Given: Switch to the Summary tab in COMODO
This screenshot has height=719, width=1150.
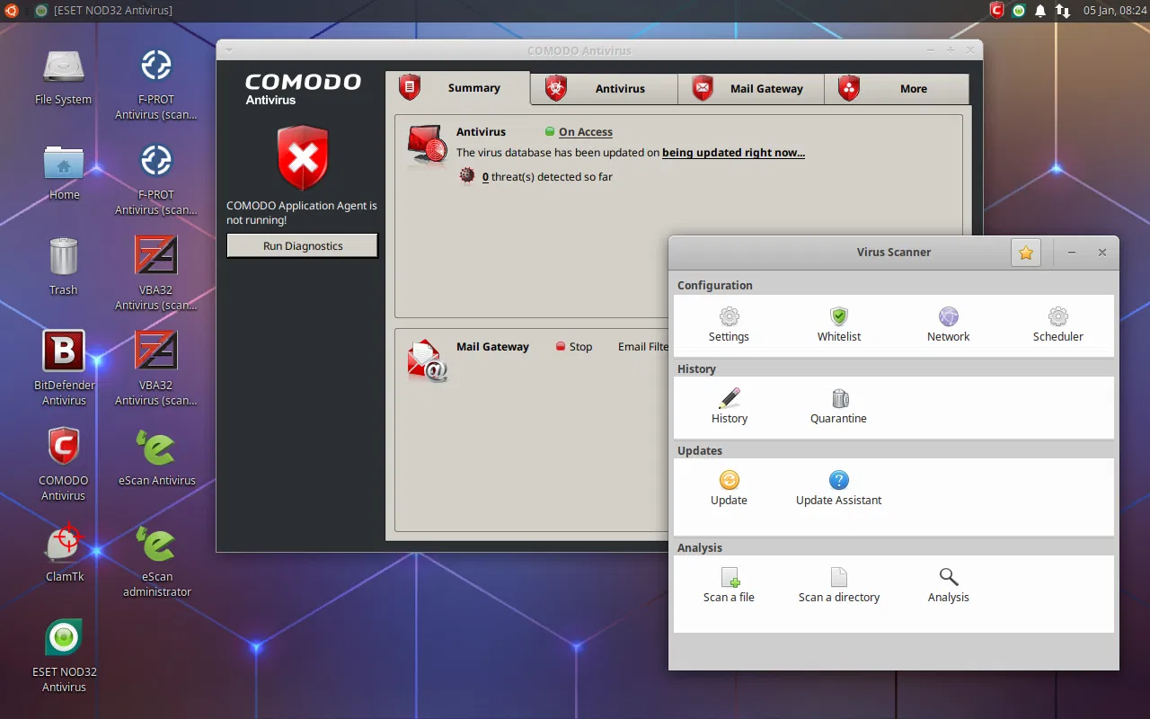Looking at the screenshot, I should 458,88.
